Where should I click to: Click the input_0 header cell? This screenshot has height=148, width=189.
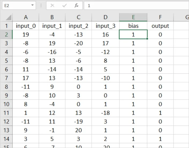coord(26,26)
